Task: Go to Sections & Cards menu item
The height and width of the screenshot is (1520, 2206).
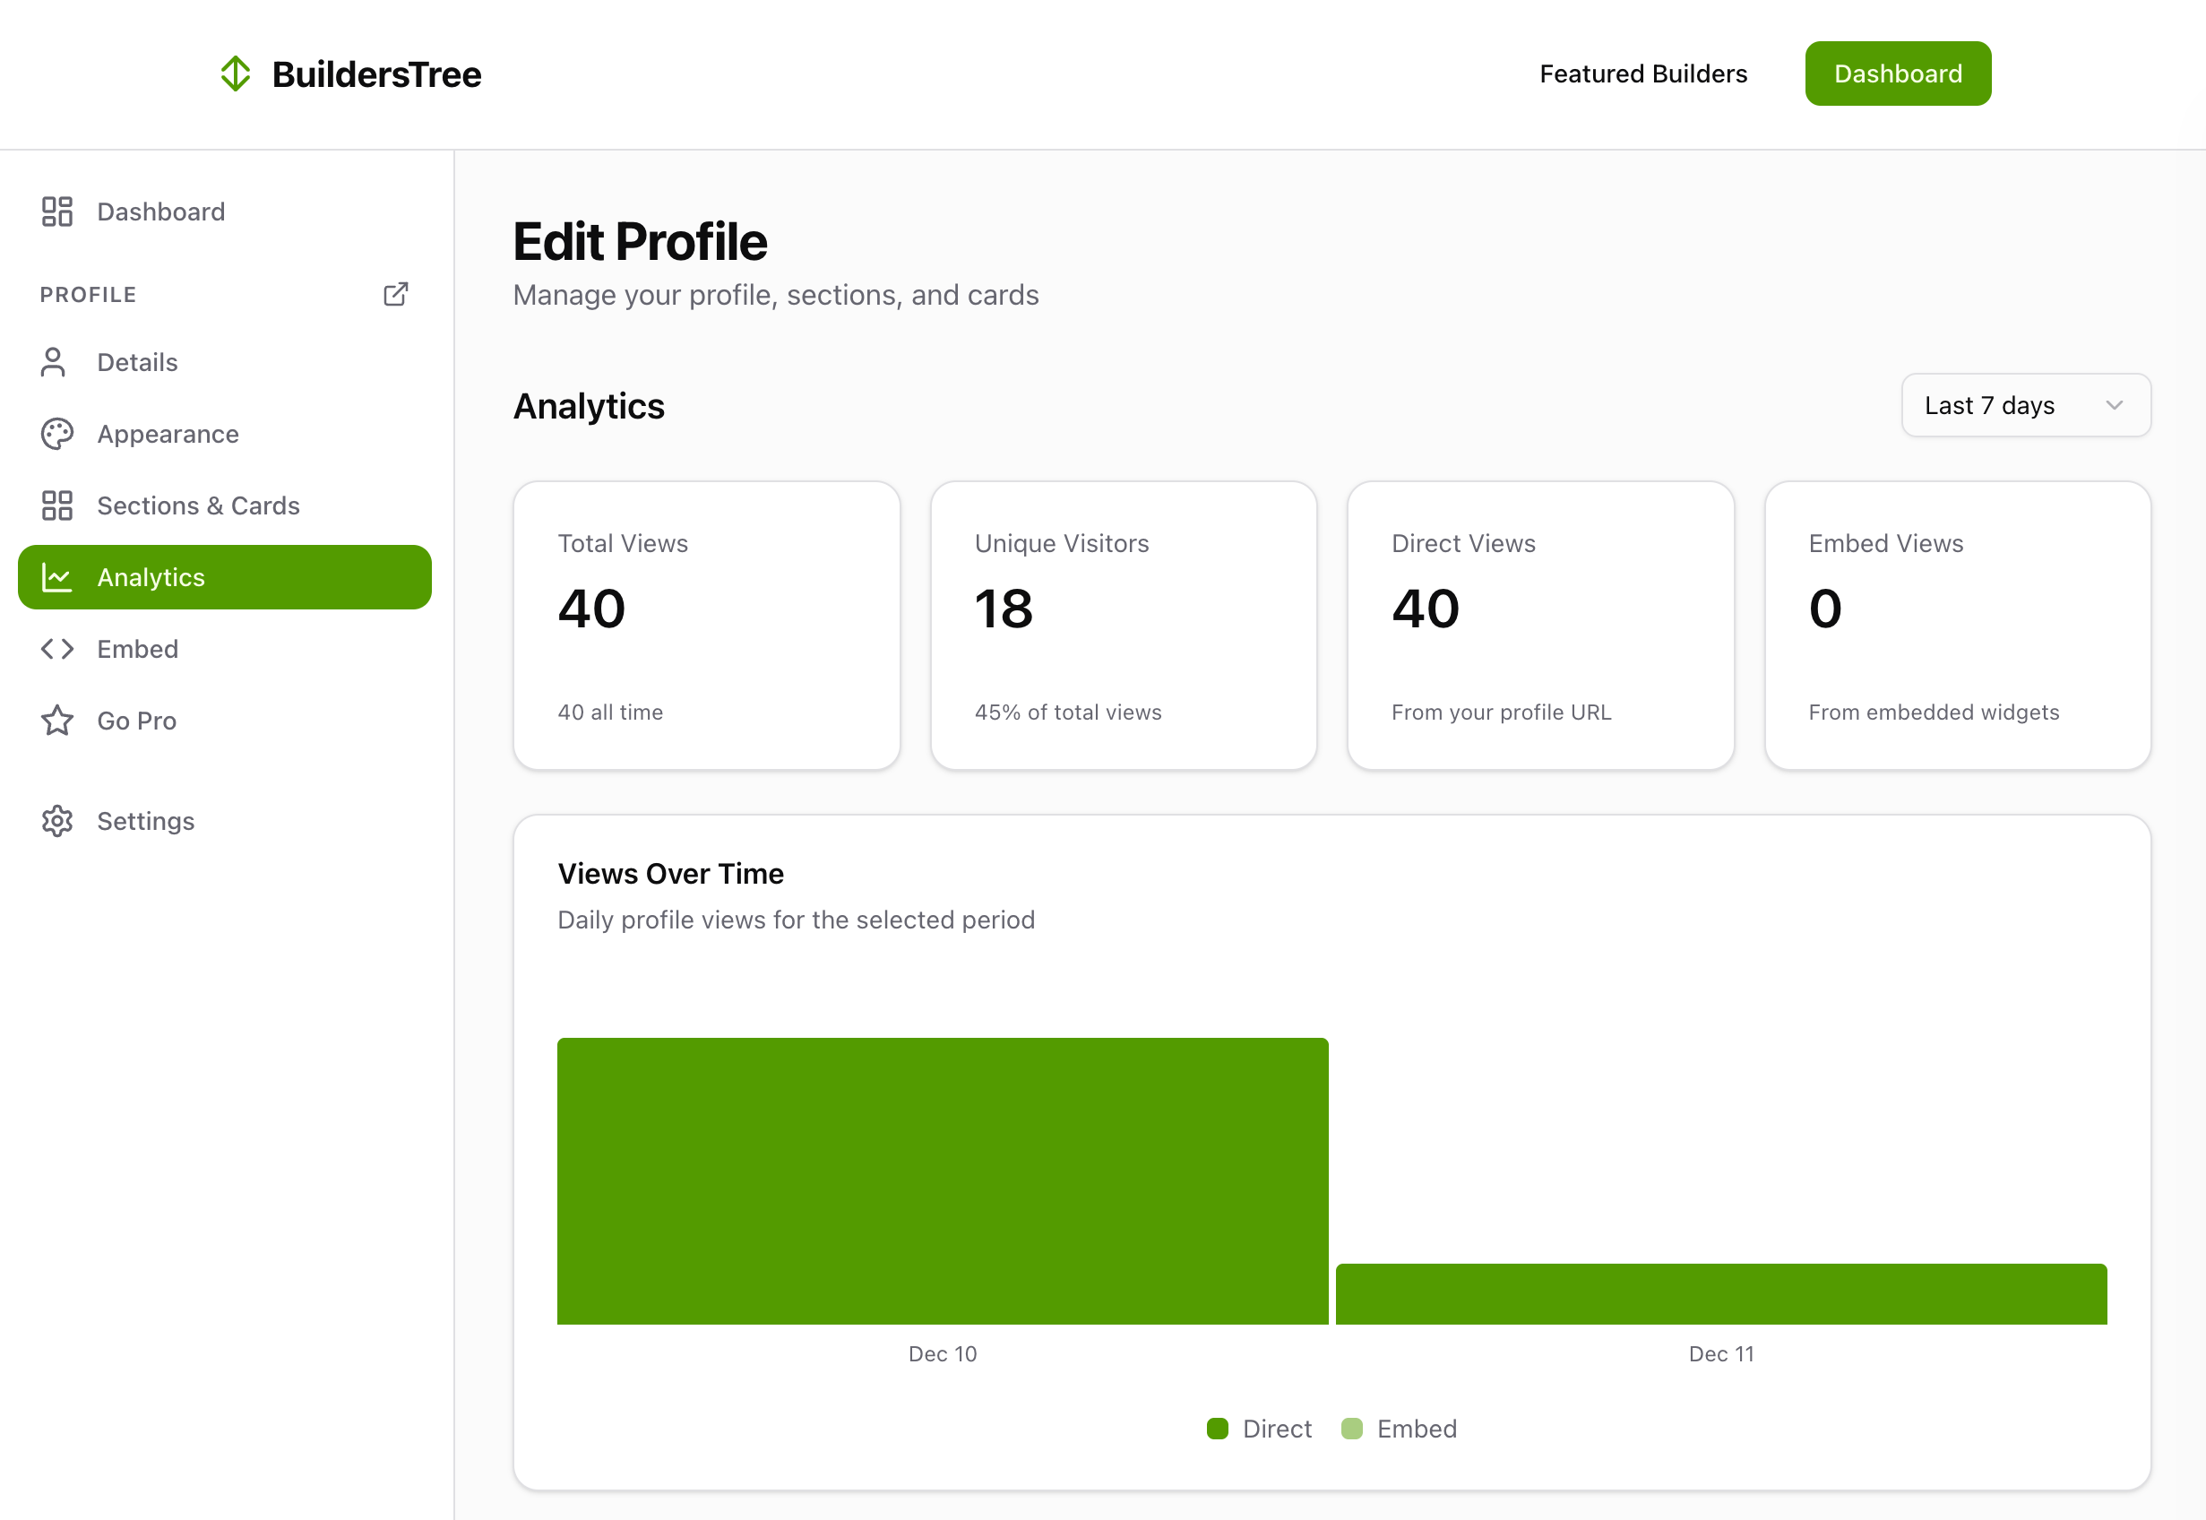Action: (198, 505)
